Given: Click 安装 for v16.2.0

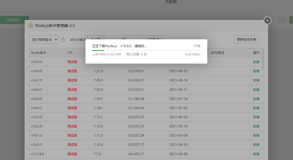Looking at the screenshot, I should (x=256, y=126).
